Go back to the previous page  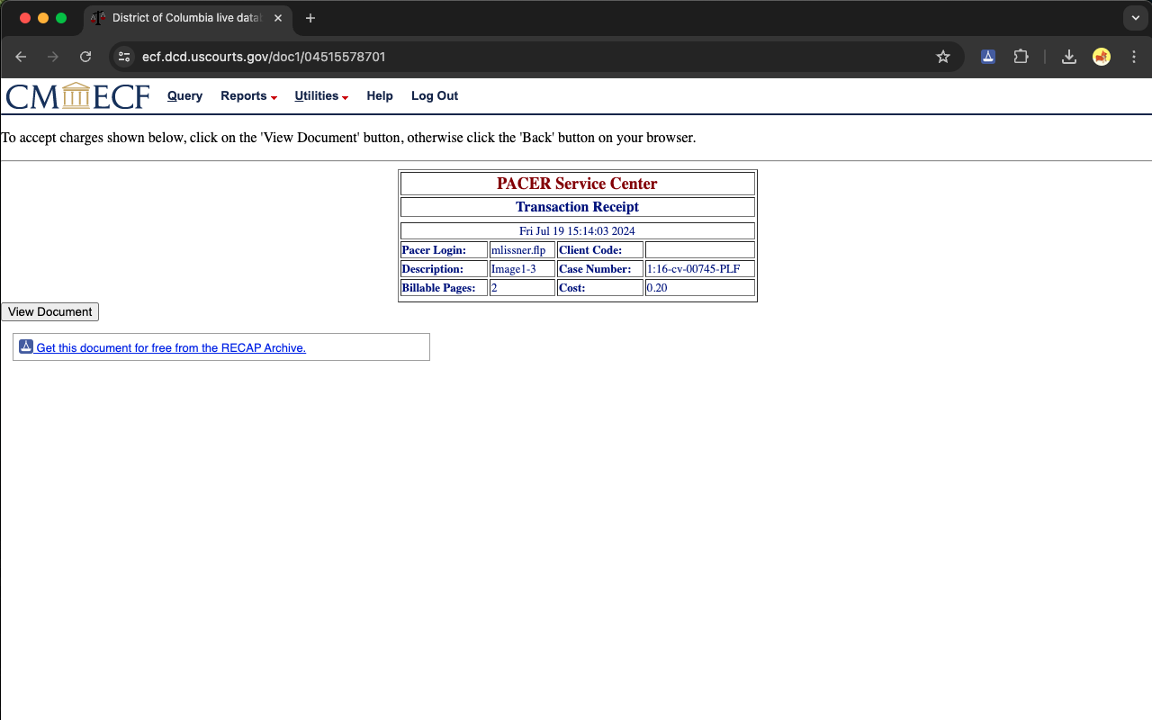21,57
